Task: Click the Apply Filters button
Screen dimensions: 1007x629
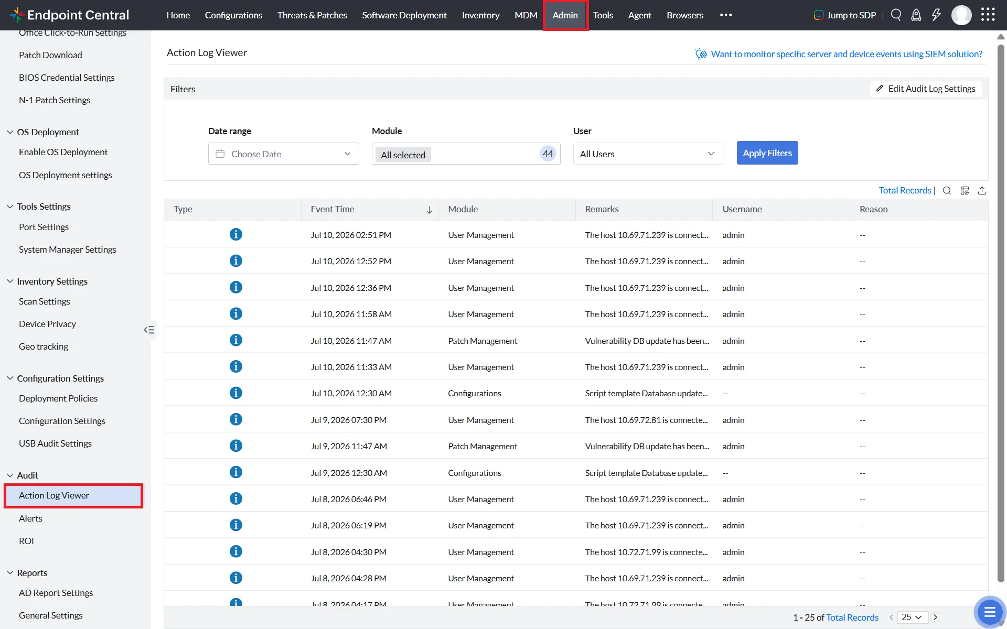Action: [x=767, y=153]
